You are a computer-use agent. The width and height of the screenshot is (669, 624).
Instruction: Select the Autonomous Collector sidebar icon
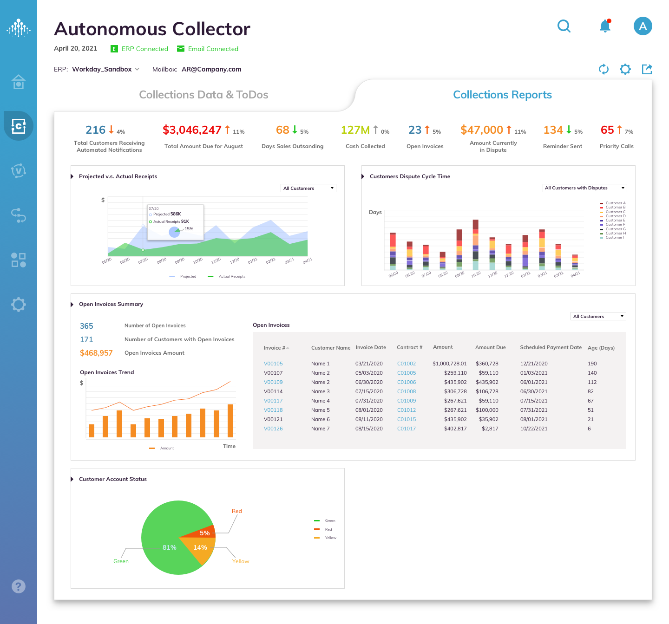click(19, 125)
